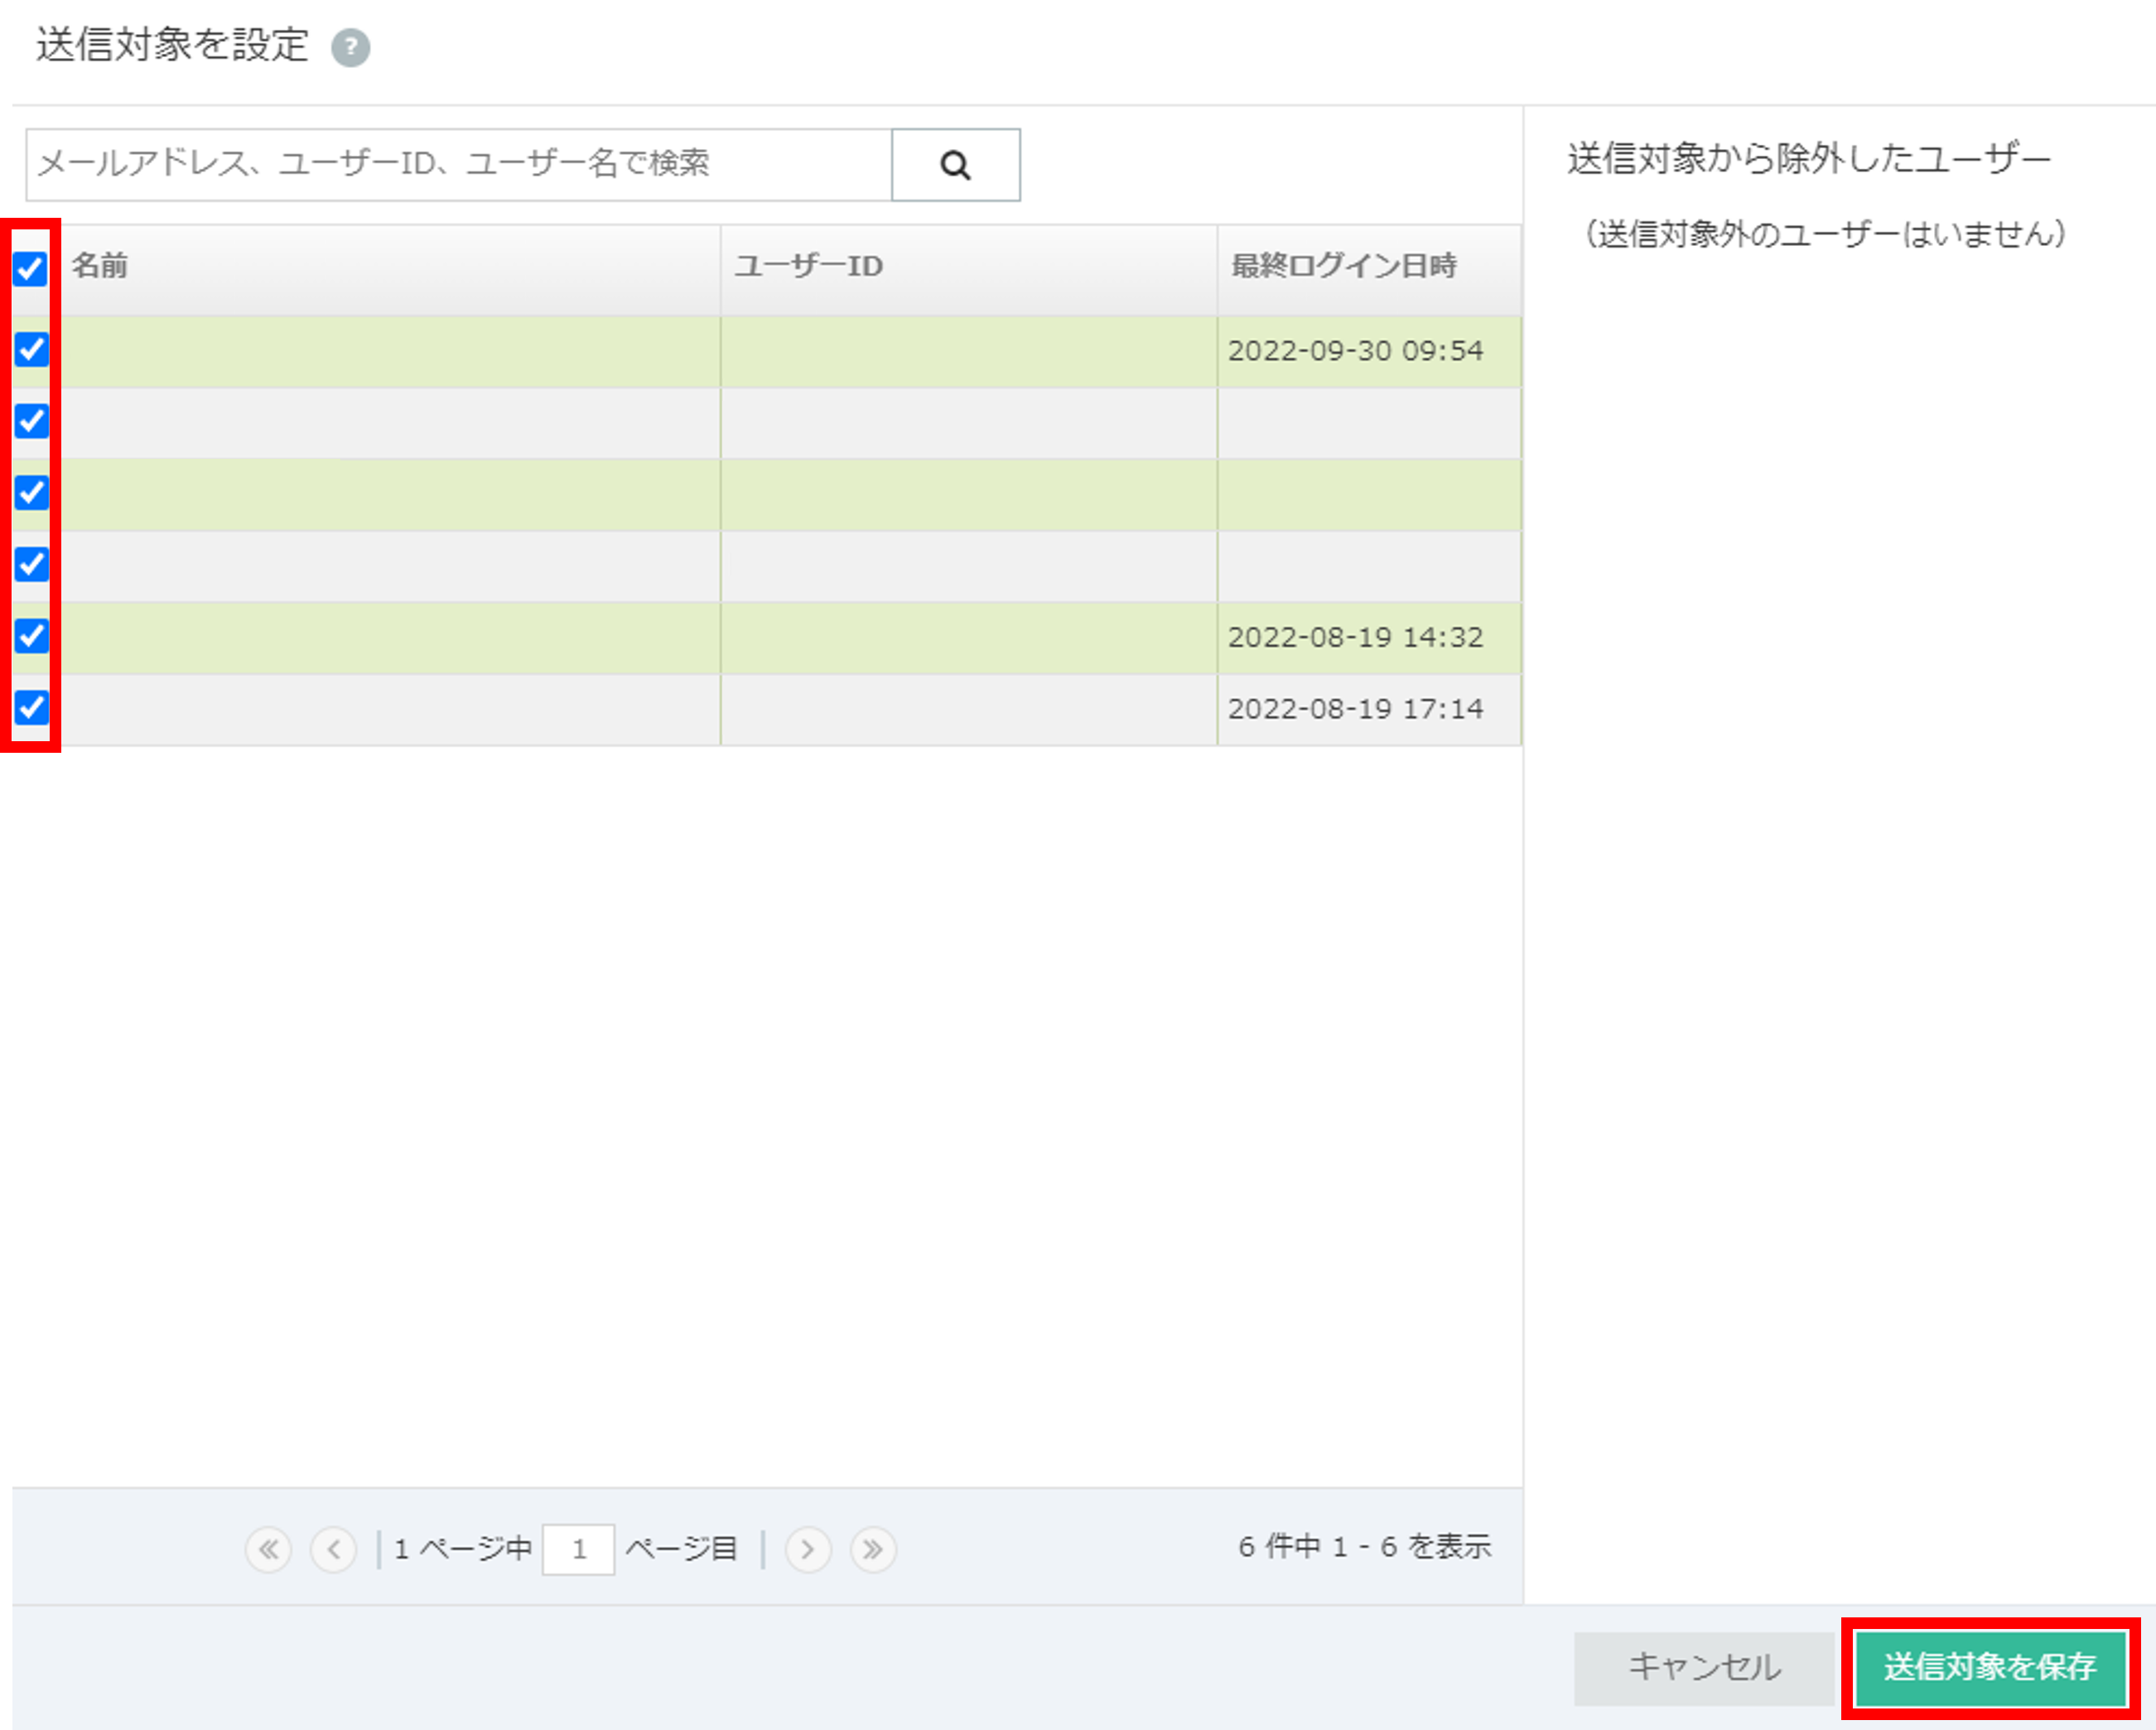
Task: Click the 最終ログイン日時 column header
Action: coord(1344,266)
